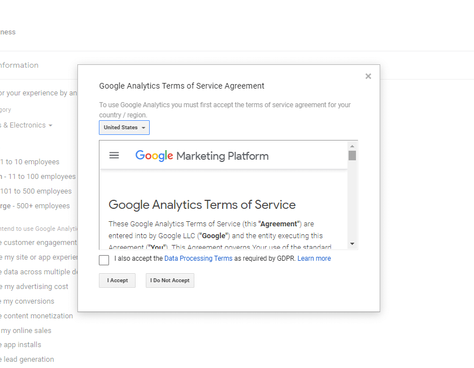Viewport: 474px width, 368px height.
Task: Select the 'customer engagement' option
Action: (x=38, y=242)
